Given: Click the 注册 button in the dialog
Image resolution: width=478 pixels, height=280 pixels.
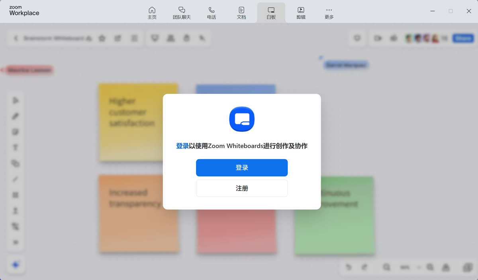Looking at the screenshot, I should [241, 188].
